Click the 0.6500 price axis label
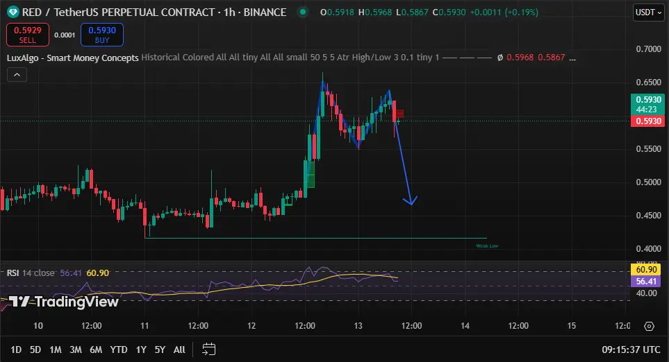The width and height of the screenshot is (669, 362). click(649, 83)
